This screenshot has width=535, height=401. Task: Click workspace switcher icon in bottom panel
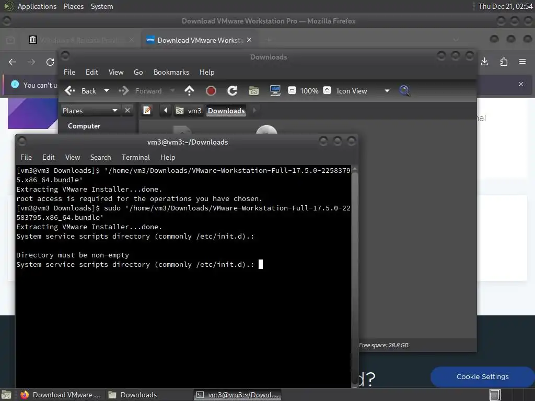click(x=495, y=395)
